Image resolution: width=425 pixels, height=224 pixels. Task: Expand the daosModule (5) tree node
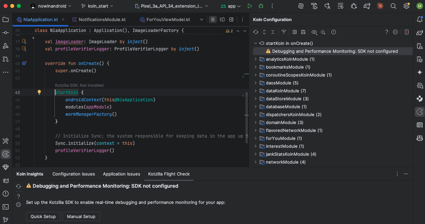coord(255,83)
